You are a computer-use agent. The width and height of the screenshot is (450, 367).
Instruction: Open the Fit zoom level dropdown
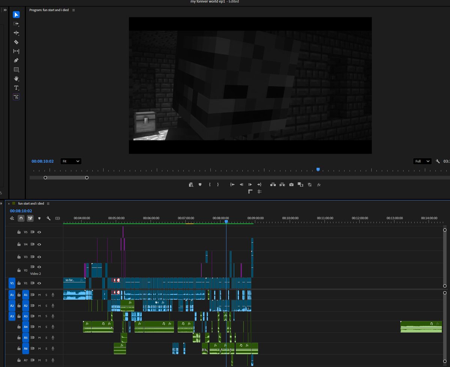coord(70,161)
